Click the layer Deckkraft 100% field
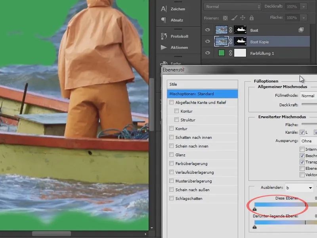Image resolution: width=317 pixels, height=238 pixels. point(292,7)
